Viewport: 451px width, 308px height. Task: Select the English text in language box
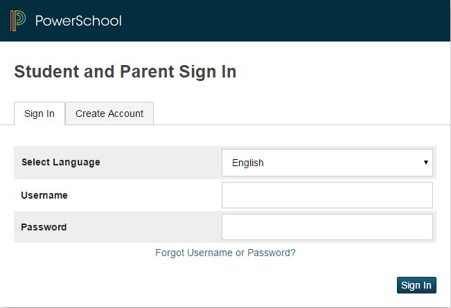(248, 163)
